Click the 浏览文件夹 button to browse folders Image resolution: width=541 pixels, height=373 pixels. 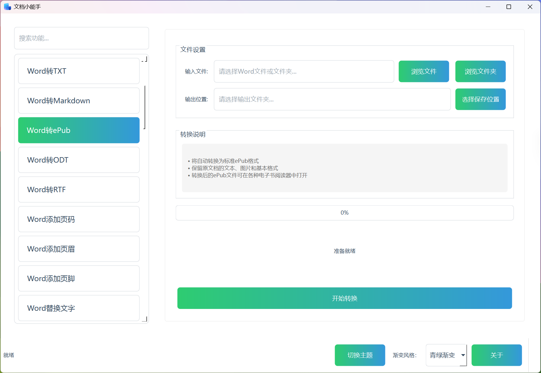click(x=480, y=71)
